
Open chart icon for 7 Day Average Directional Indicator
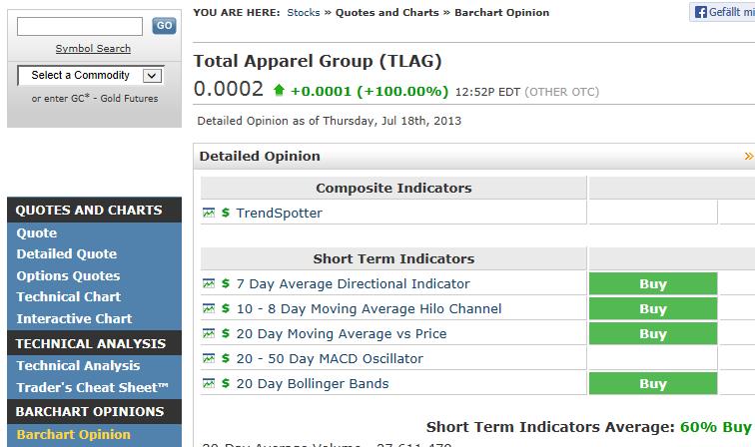pyautogui.click(x=208, y=283)
